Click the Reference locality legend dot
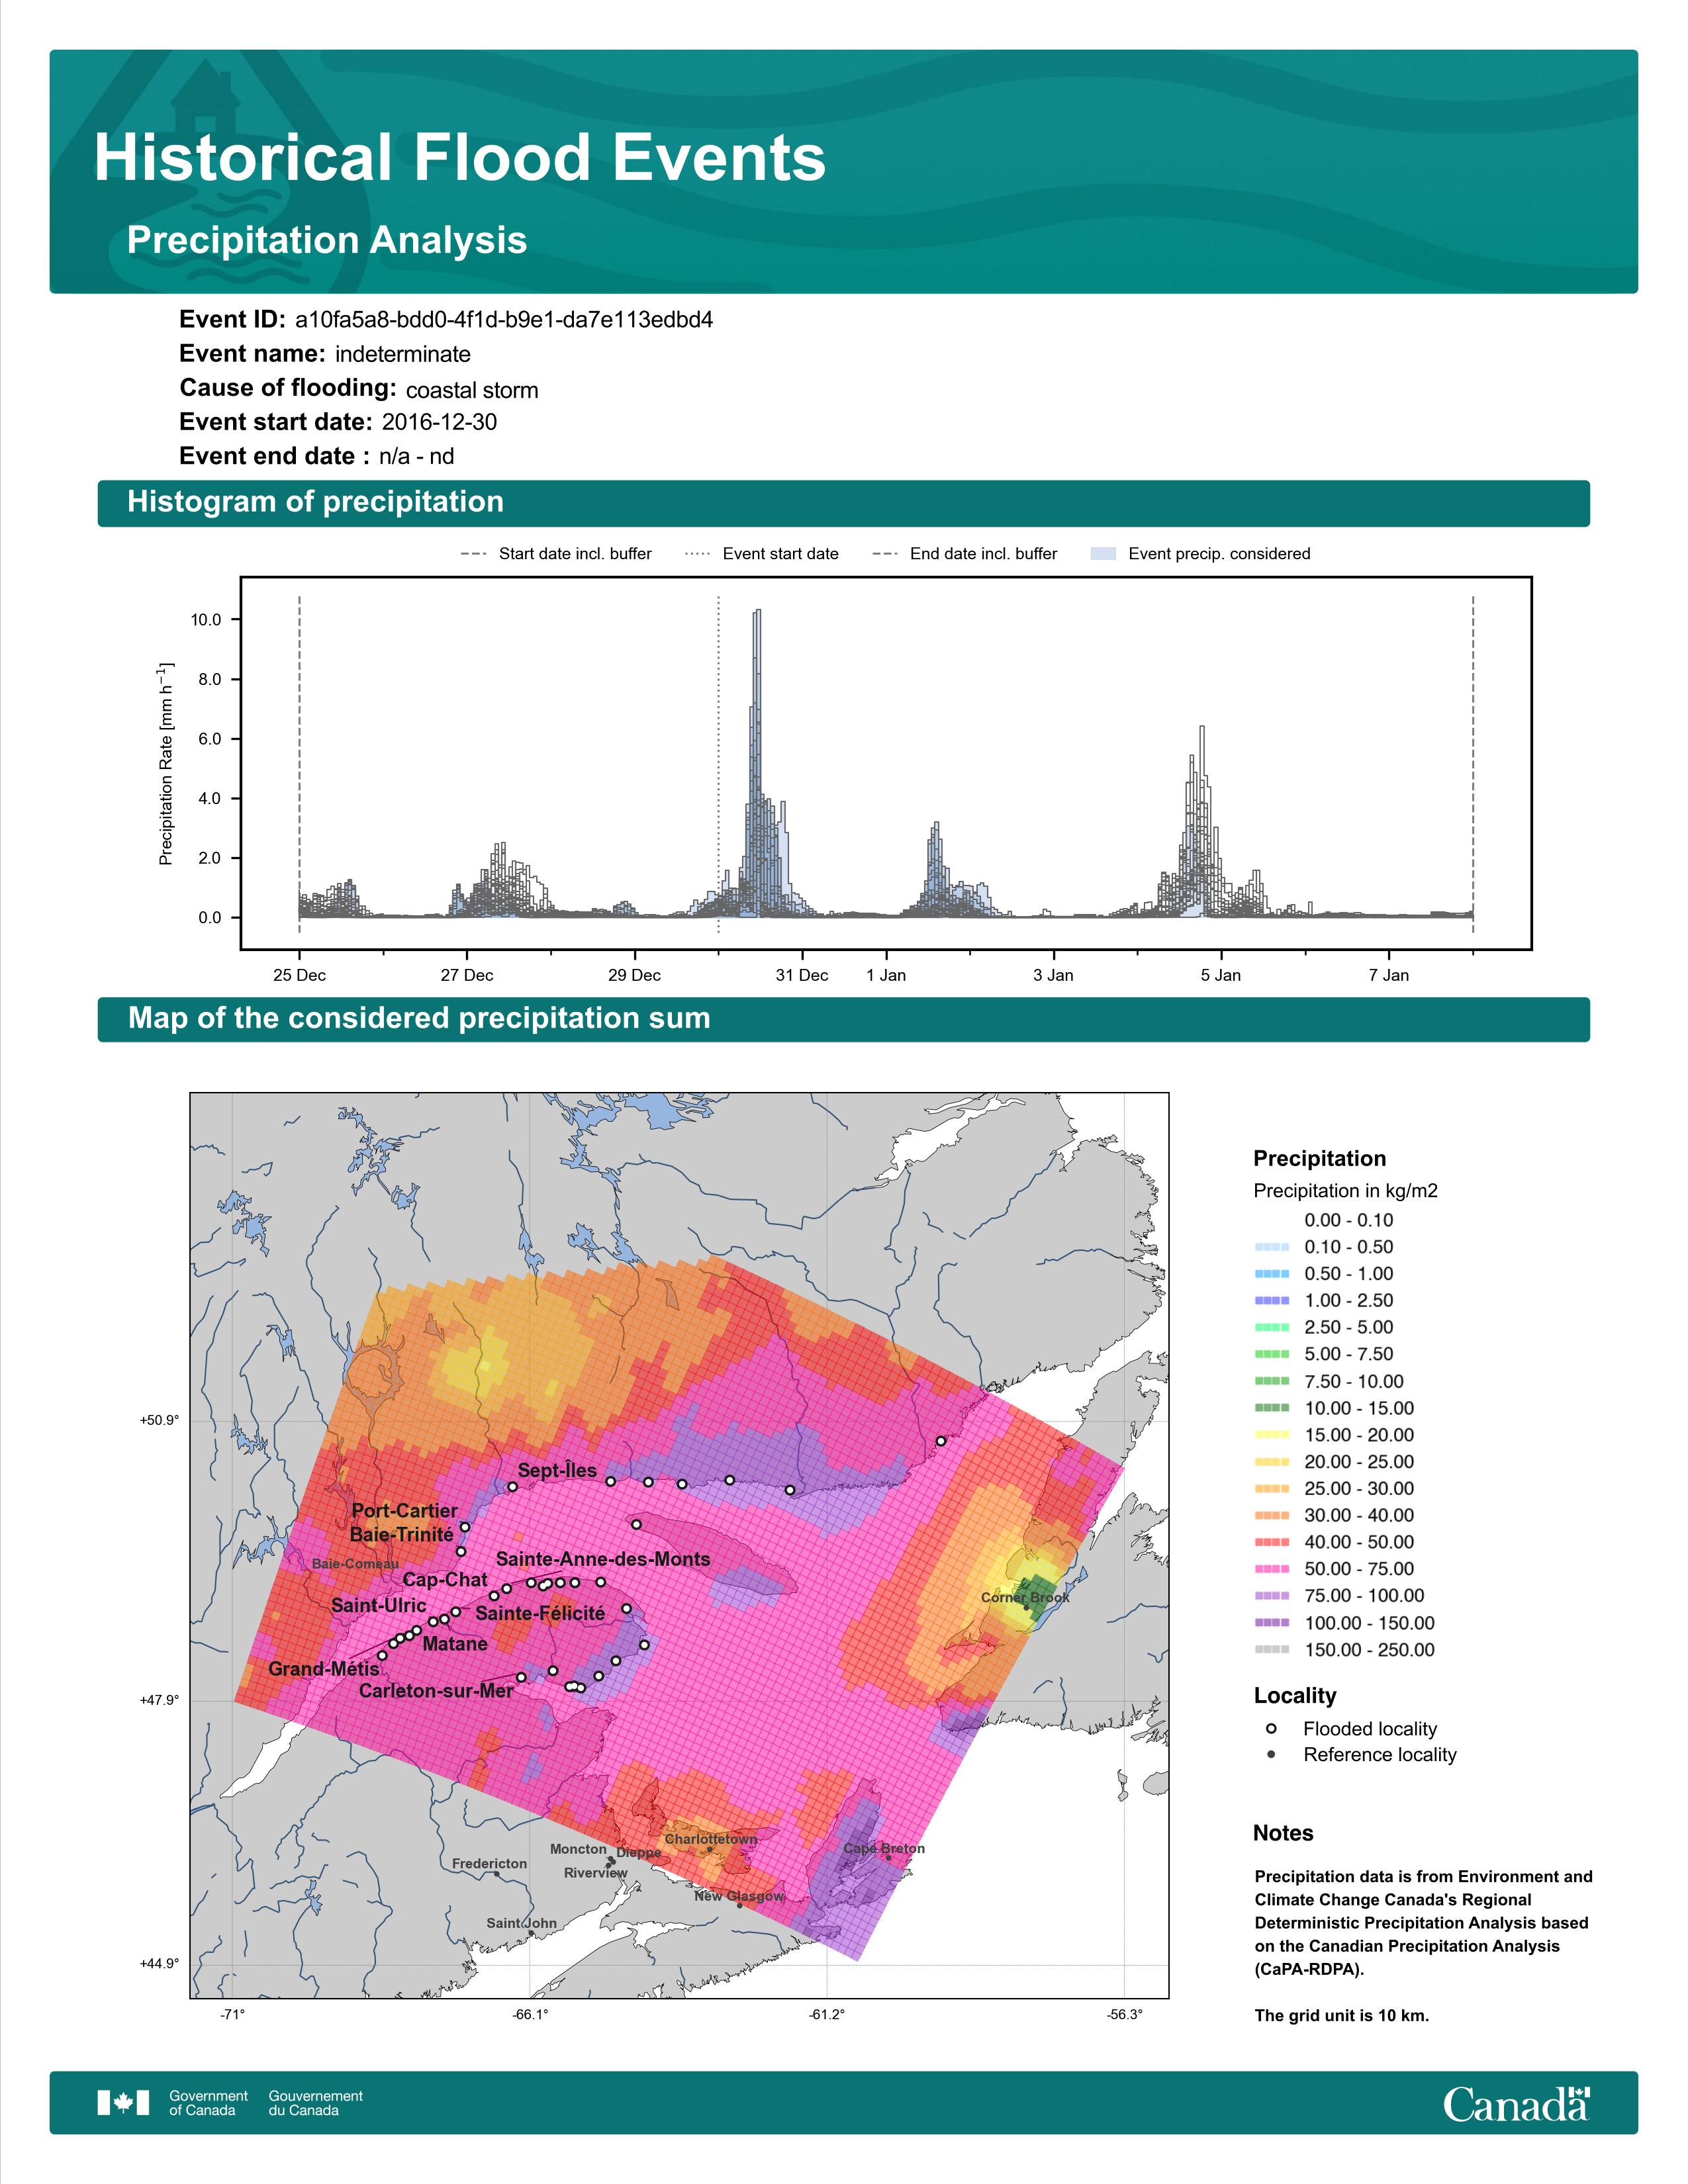The width and height of the screenshot is (1688, 2184). pos(1271,1754)
